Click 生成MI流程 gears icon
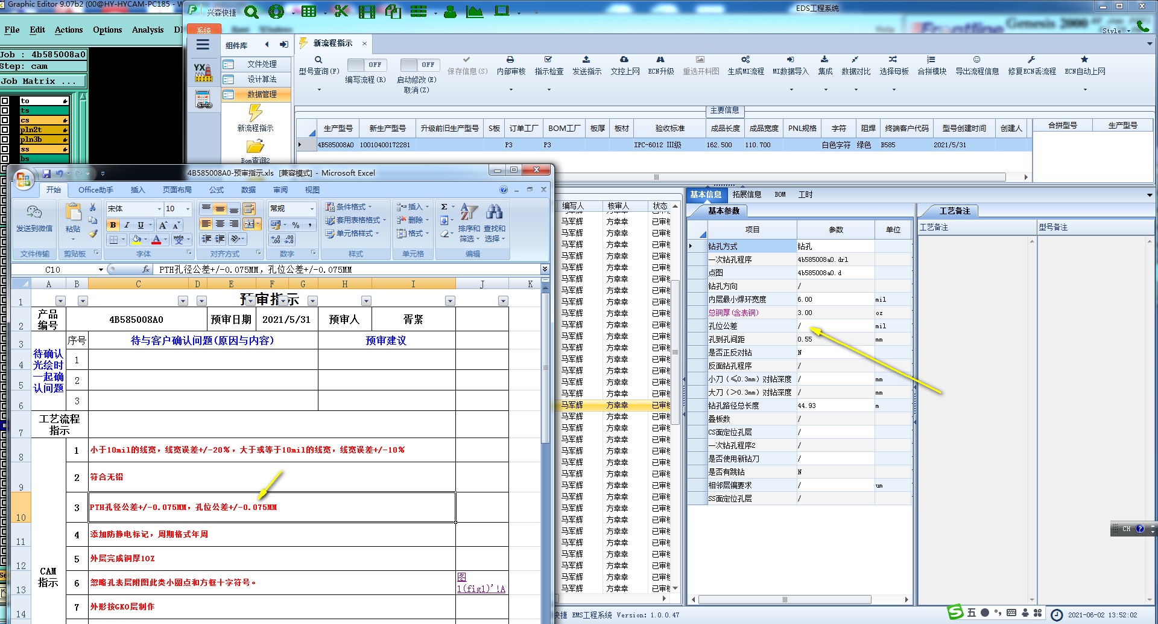 745,60
